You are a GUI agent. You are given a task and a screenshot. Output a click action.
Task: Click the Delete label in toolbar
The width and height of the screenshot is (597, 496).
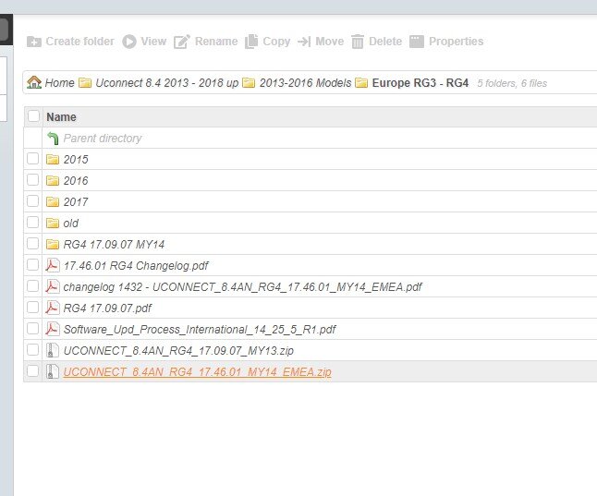tap(385, 42)
